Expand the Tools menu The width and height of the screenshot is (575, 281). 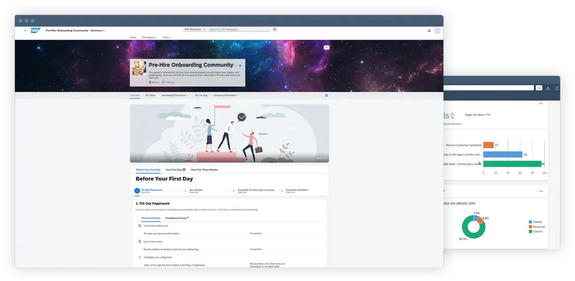click(166, 38)
